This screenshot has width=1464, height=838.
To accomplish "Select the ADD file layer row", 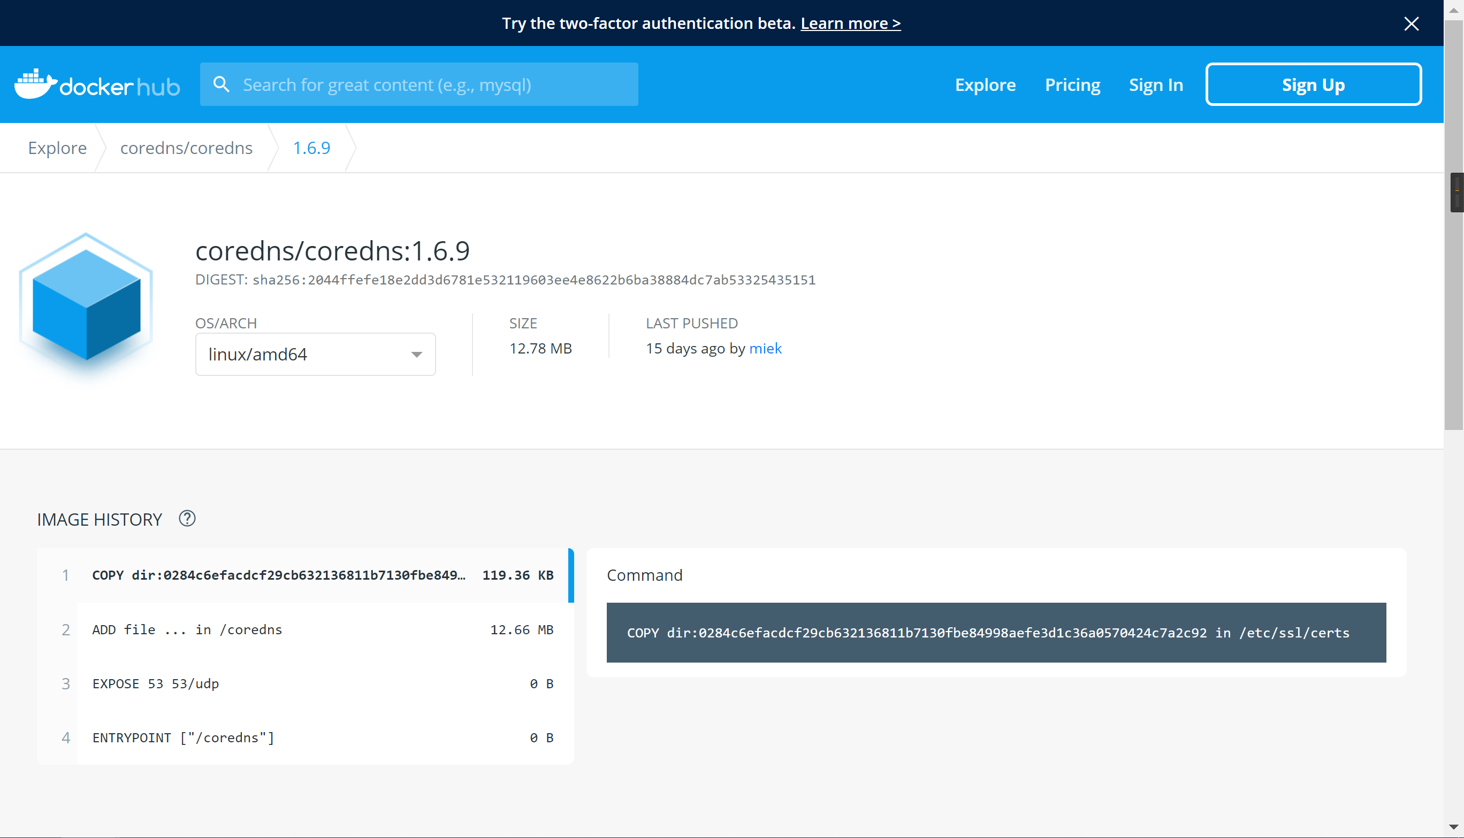I will pyautogui.click(x=323, y=629).
